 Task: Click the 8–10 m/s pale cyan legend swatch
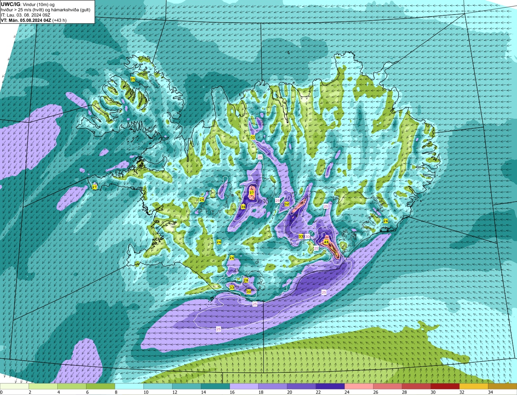tap(129, 387)
